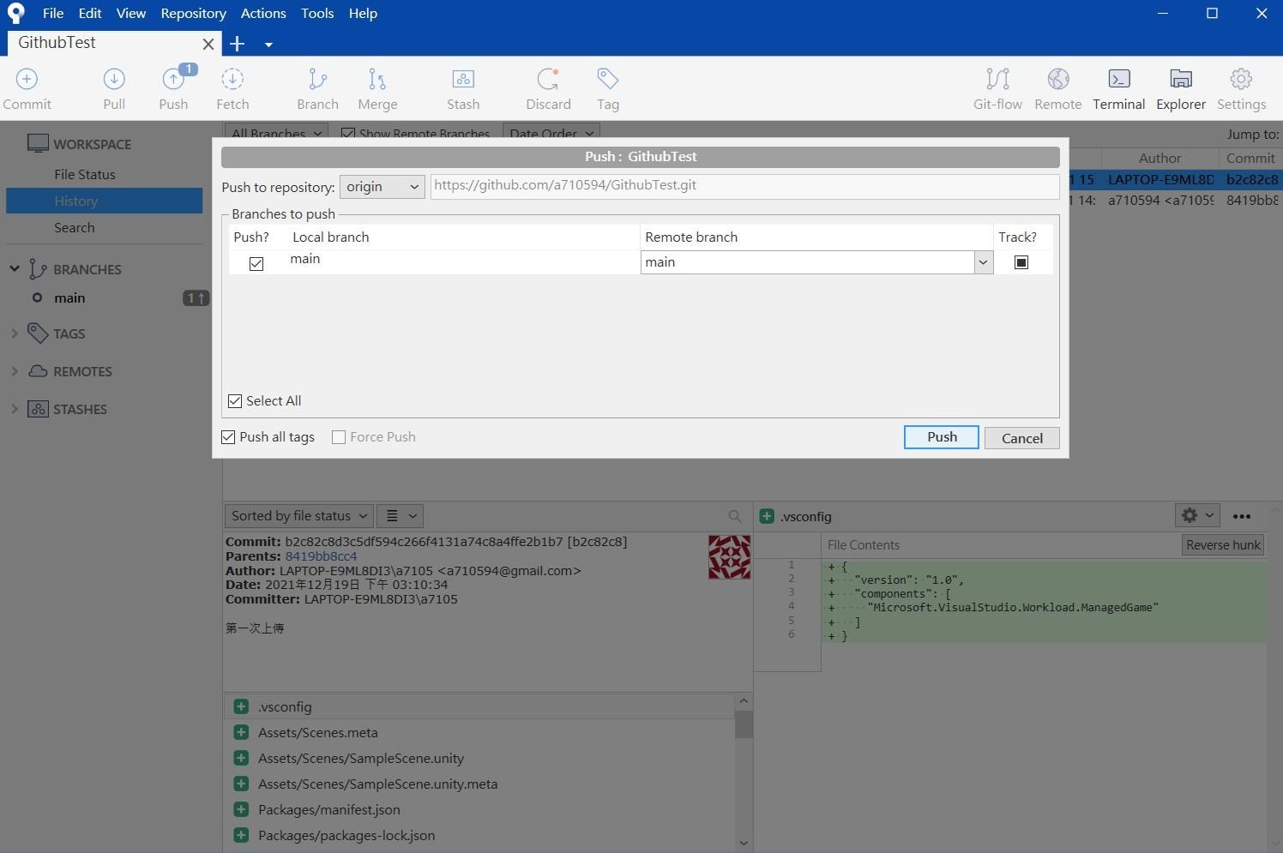Open parent commit 8419bb8cc4 link
The image size is (1283, 853).
[321, 556]
